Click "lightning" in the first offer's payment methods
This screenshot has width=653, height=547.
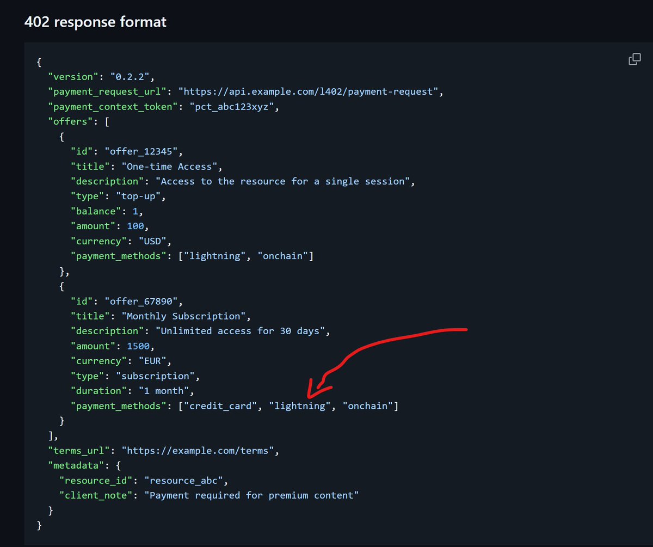pyautogui.click(x=215, y=256)
